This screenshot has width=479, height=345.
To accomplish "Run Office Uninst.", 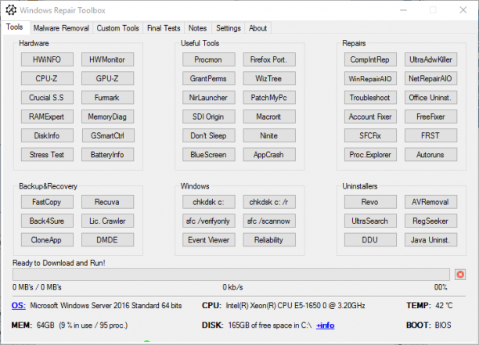I will (x=430, y=98).
